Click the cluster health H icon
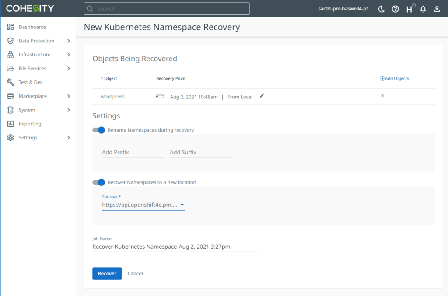The width and height of the screenshot is (448, 296). 409,9
